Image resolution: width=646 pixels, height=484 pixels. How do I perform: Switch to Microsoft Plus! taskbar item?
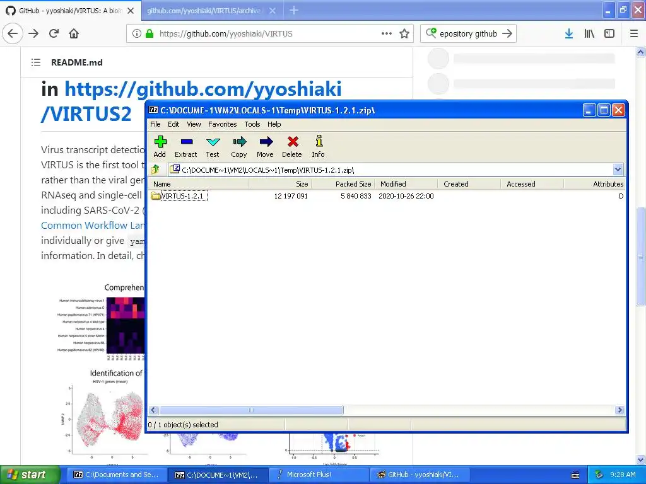319,475
